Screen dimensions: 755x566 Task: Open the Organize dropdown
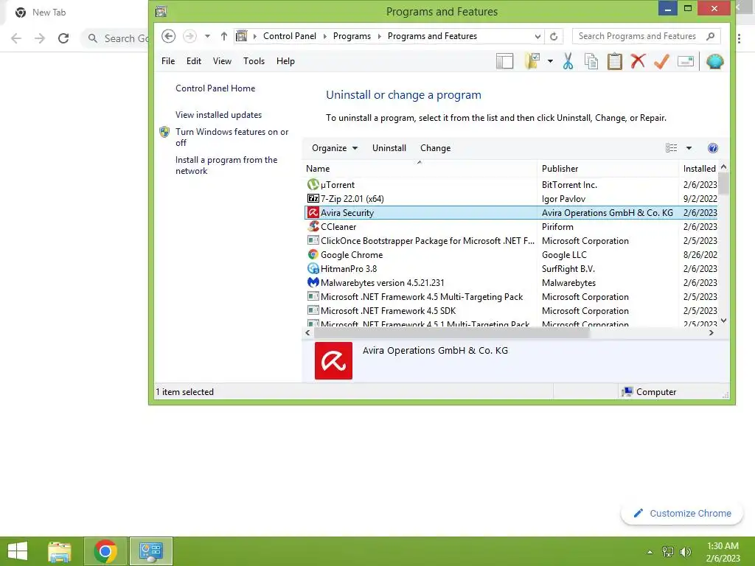coord(335,148)
